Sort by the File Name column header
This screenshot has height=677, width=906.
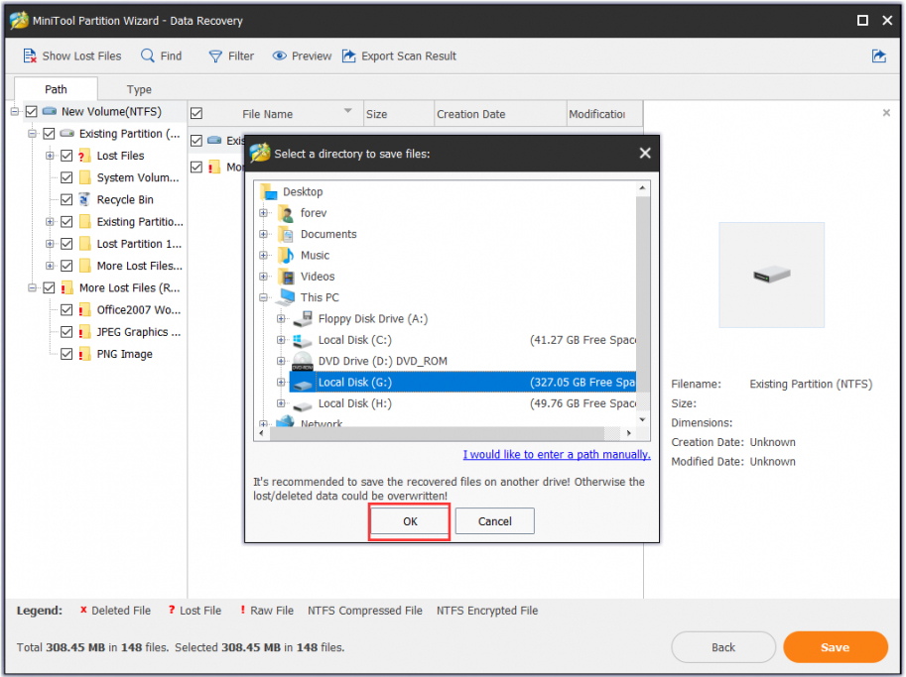(x=276, y=114)
